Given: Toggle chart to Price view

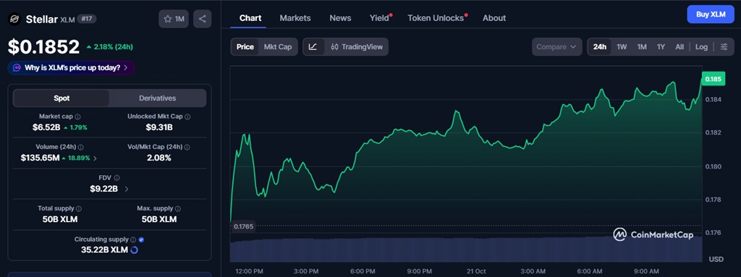Looking at the screenshot, I should pos(245,47).
